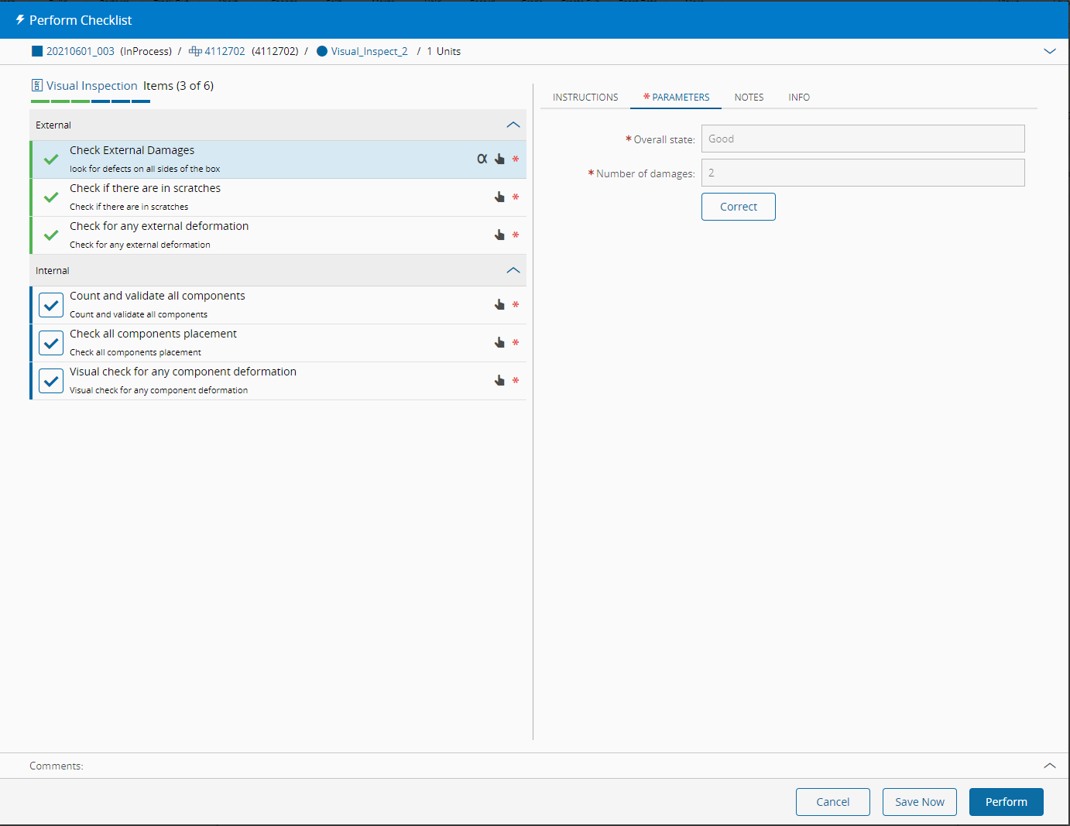The image size is (1070, 826).
Task: Collapse the External section
Action: click(x=513, y=125)
